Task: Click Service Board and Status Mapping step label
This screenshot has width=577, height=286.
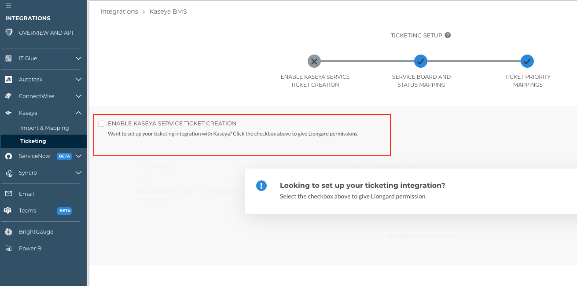Action: point(422,81)
